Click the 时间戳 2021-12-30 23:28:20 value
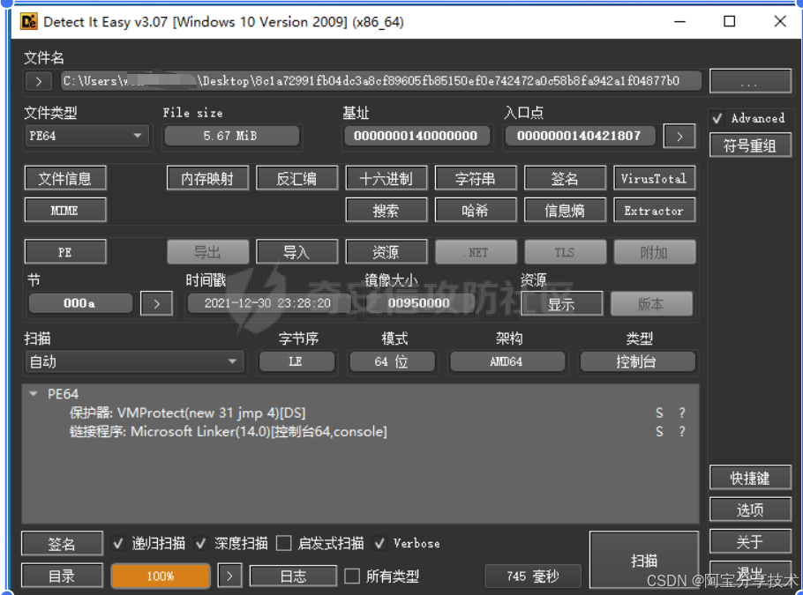Screen dimensions: 803x595 [268, 303]
